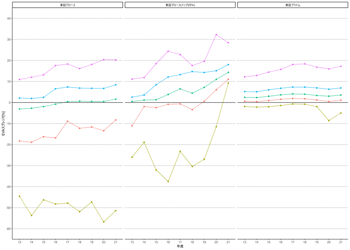Viewport: 350px width, 250px height.
Task: Click x-axis tick 21 under 東証プライム panel
Action: pos(340,242)
